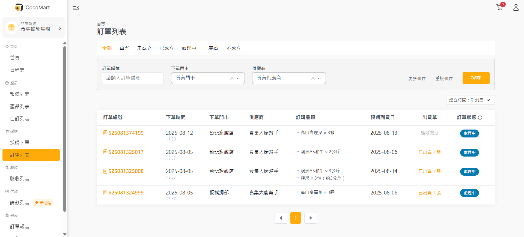Collapse the sidebar with the menu icon
The height and width of the screenshot is (237, 524).
pos(76,7)
